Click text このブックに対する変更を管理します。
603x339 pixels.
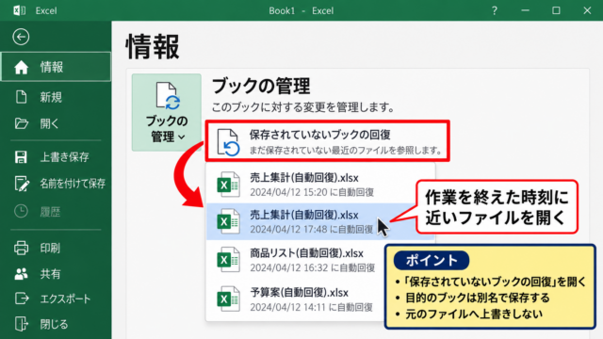(x=303, y=107)
